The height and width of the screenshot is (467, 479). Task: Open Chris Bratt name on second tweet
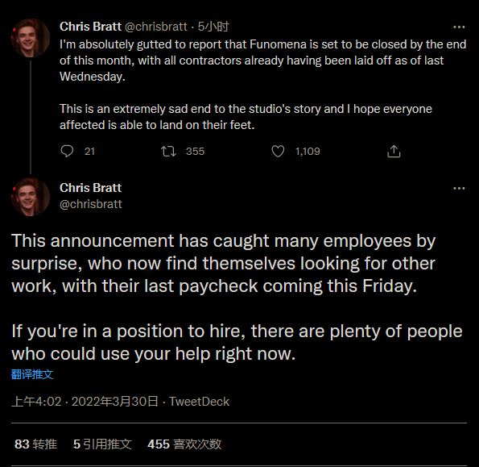(x=90, y=188)
